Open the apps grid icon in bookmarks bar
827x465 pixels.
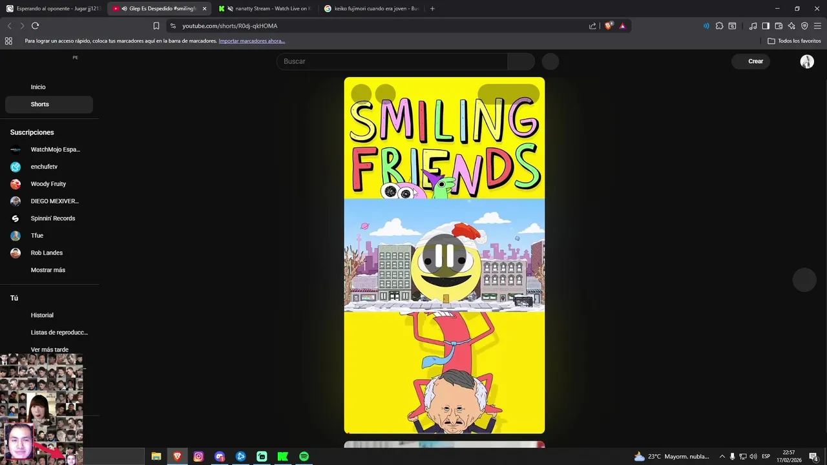coord(8,41)
